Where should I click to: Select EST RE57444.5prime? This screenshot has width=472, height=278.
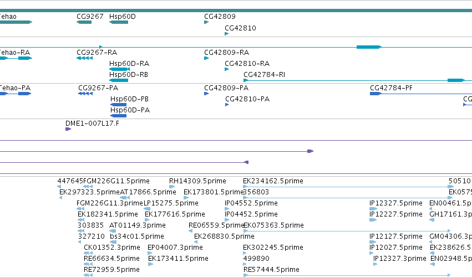click(x=272, y=270)
